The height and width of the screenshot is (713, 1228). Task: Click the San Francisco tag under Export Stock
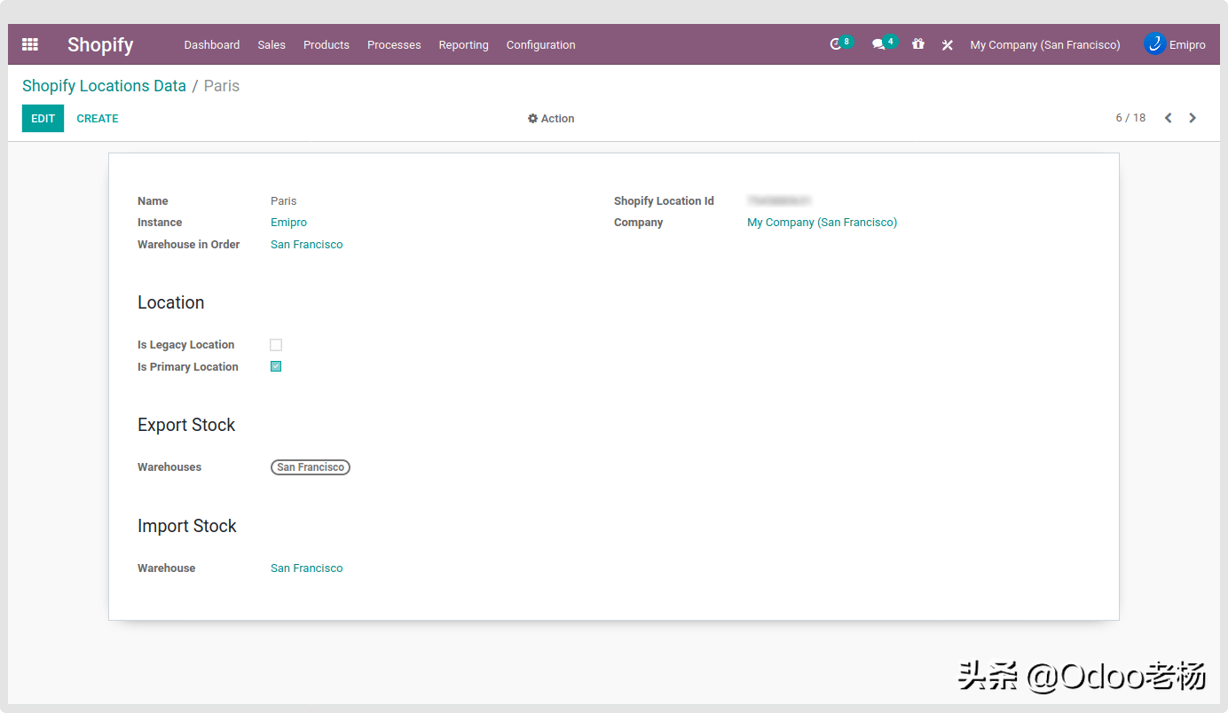(311, 467)
